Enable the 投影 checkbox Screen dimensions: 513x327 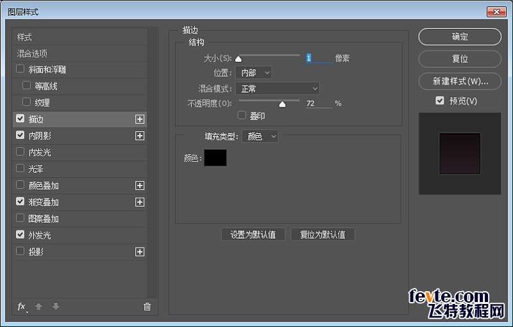tap(20, 251)
